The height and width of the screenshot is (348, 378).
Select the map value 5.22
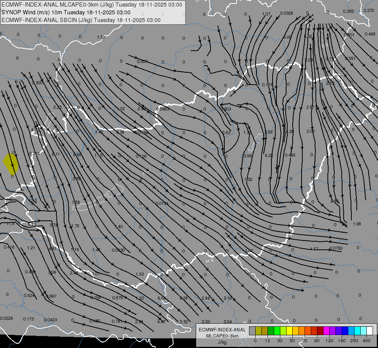(x=32, y=224)
